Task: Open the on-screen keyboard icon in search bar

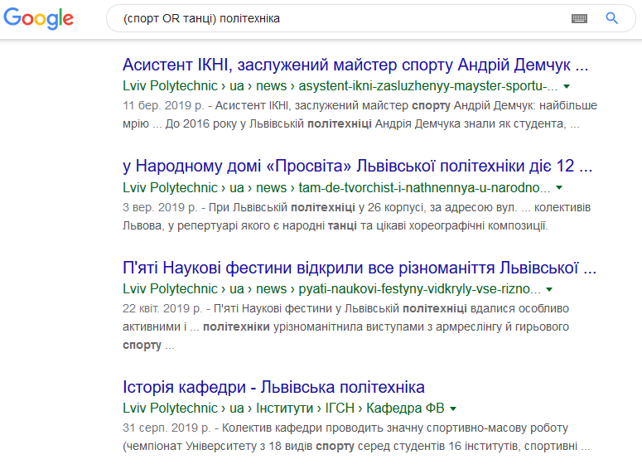Action: tap(579, 18)
